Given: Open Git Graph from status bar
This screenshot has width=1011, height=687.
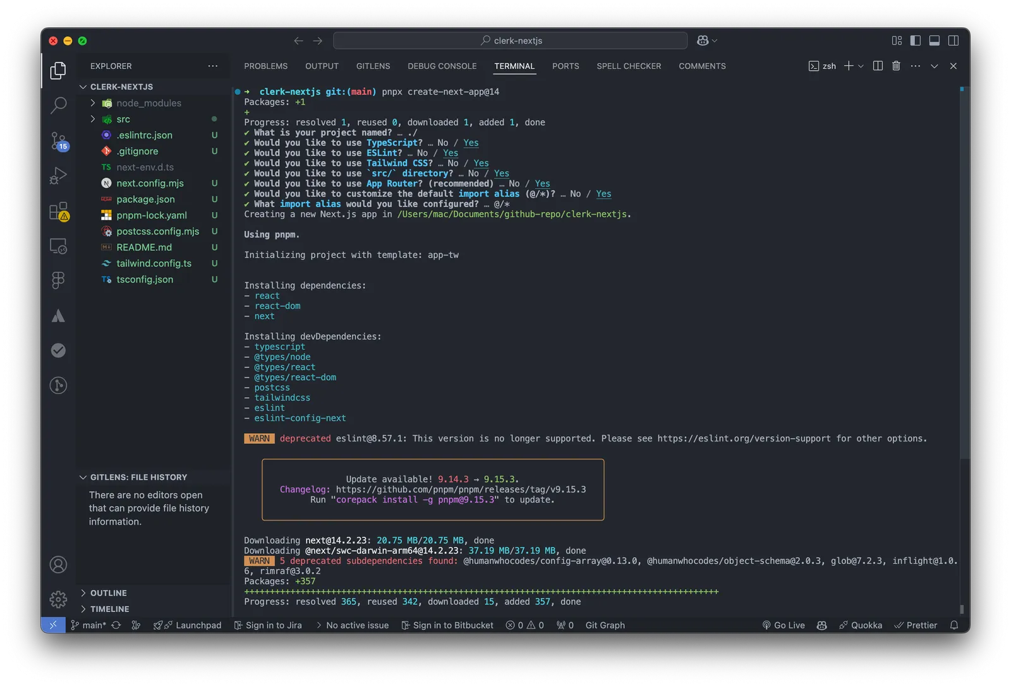Looking at the screenshot, I should pos(605,625).
